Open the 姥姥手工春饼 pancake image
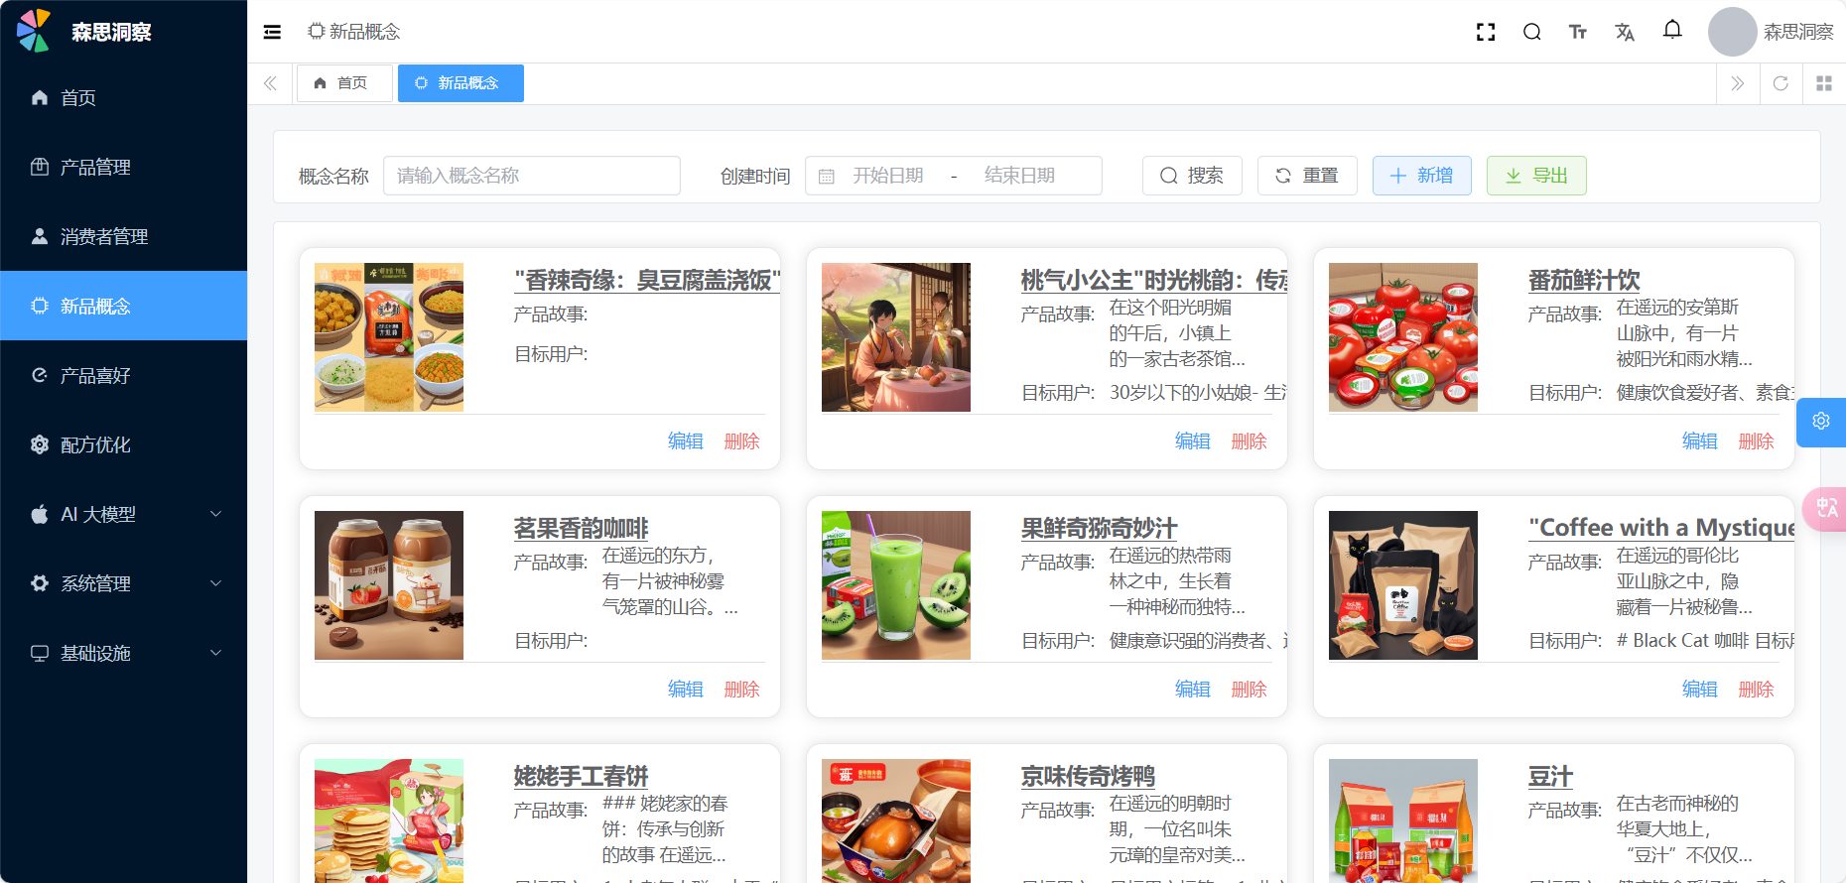 (x=389, y=820)
